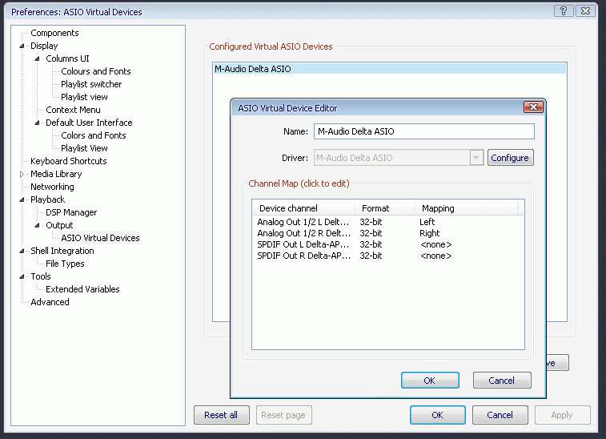This screenshot has width=606, height=439.
Task: Select Components in the preferences tree
Action: [54, 34]
